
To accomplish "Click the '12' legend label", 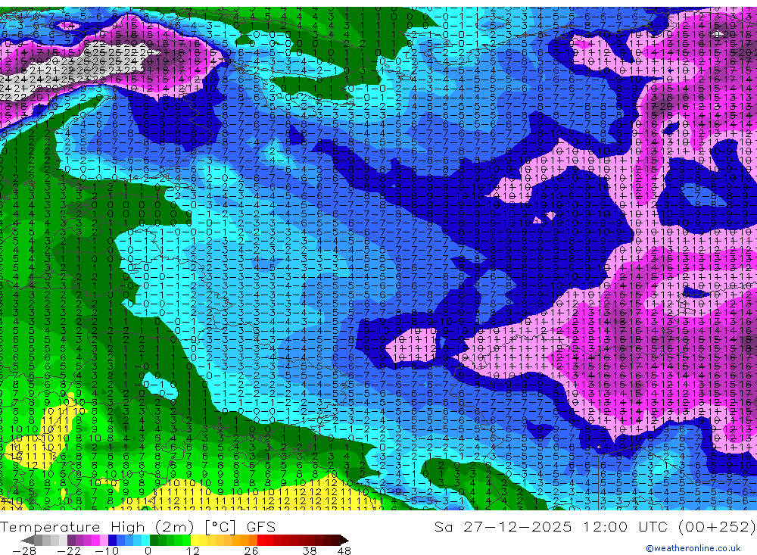I will click(193, 550).
